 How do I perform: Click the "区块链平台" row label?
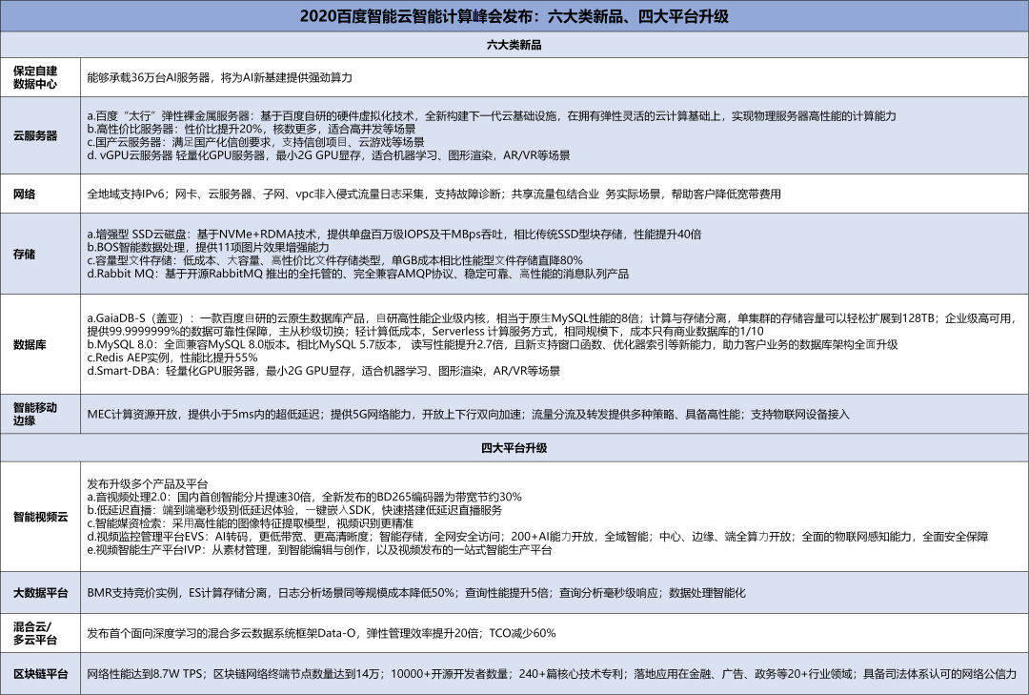[41, 674]
